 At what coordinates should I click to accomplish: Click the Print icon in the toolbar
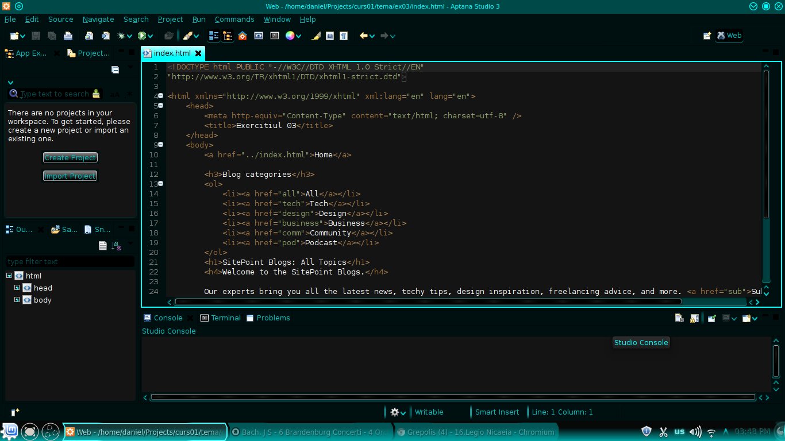(68, 36)
